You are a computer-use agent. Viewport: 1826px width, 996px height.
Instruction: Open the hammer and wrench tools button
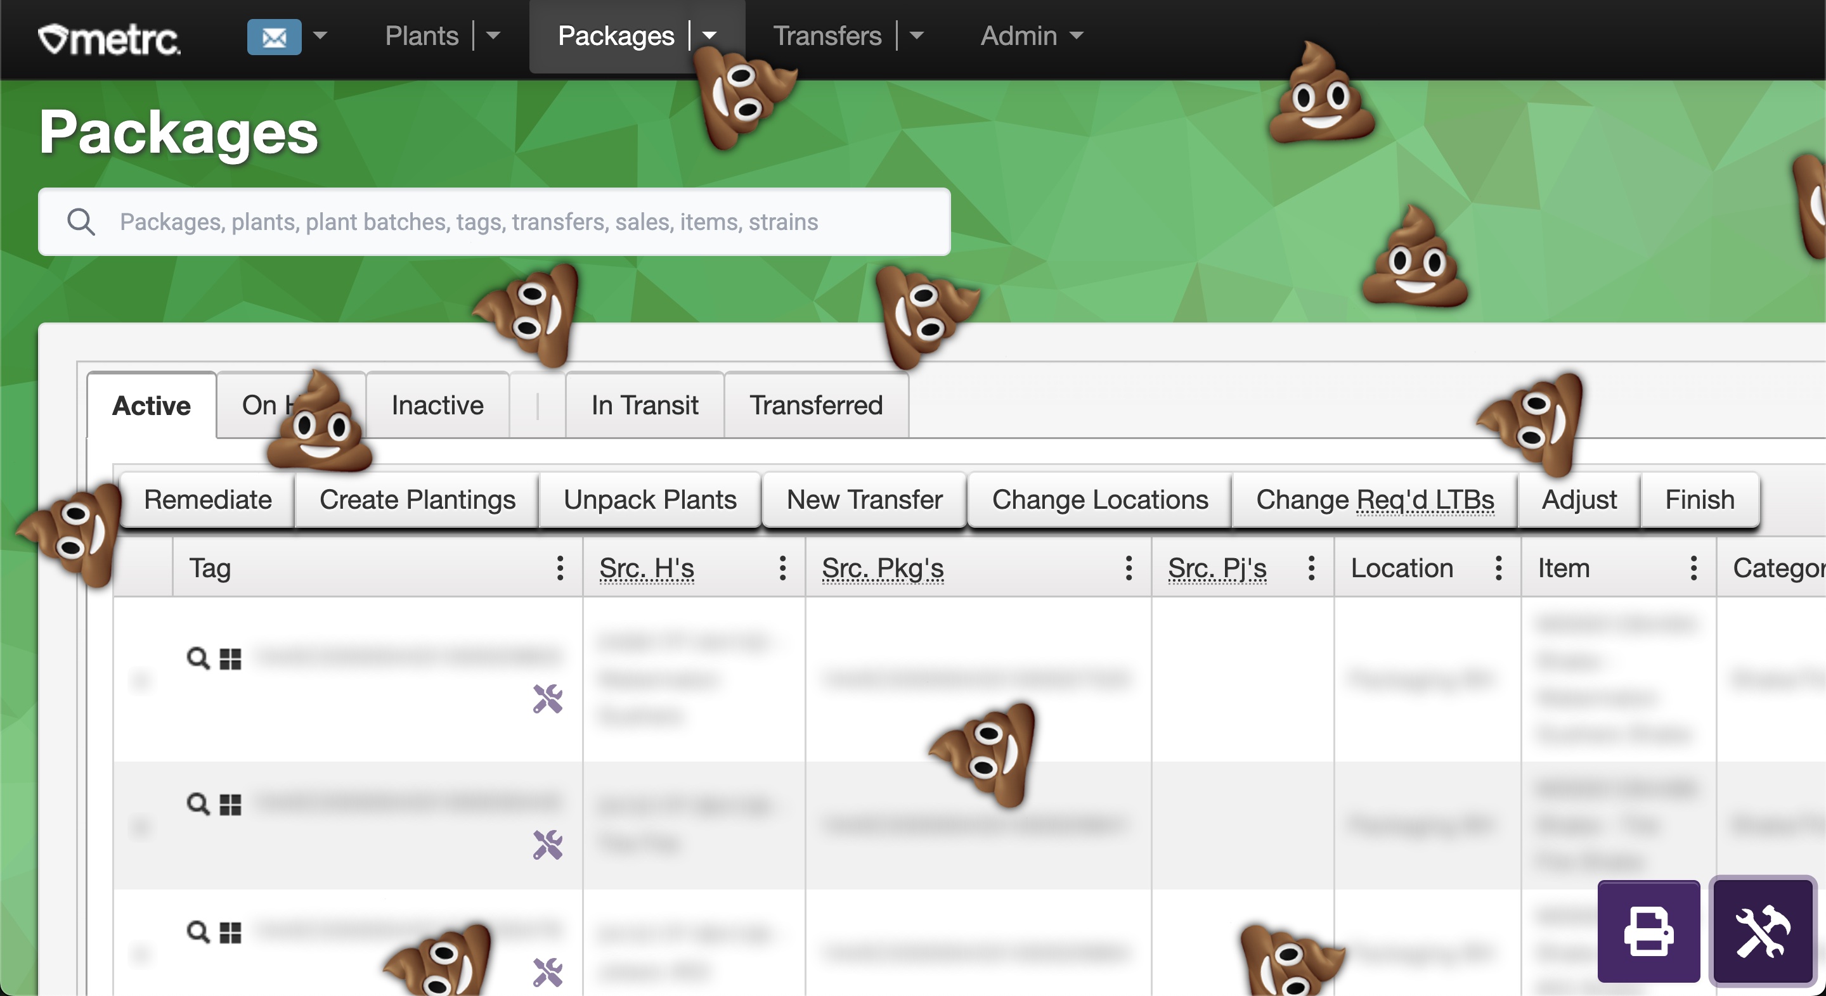coord(1762,931)
